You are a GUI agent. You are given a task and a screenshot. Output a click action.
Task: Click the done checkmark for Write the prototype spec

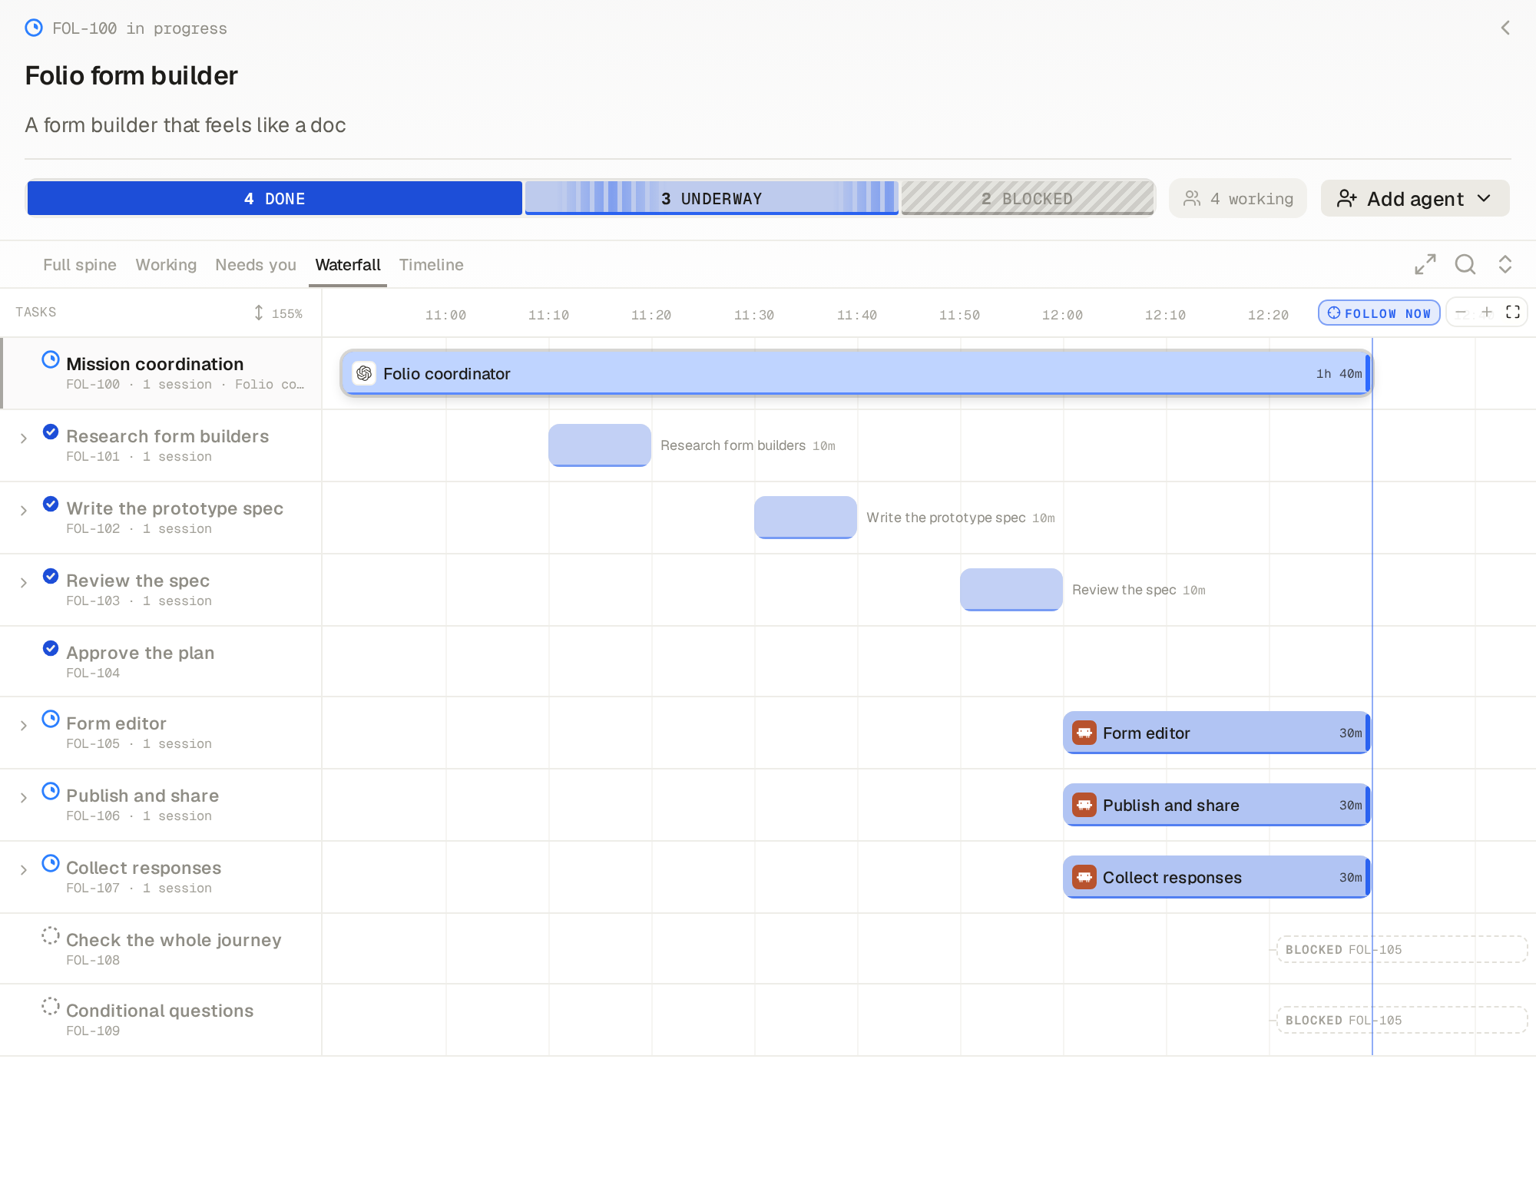[x=51, y=504]
